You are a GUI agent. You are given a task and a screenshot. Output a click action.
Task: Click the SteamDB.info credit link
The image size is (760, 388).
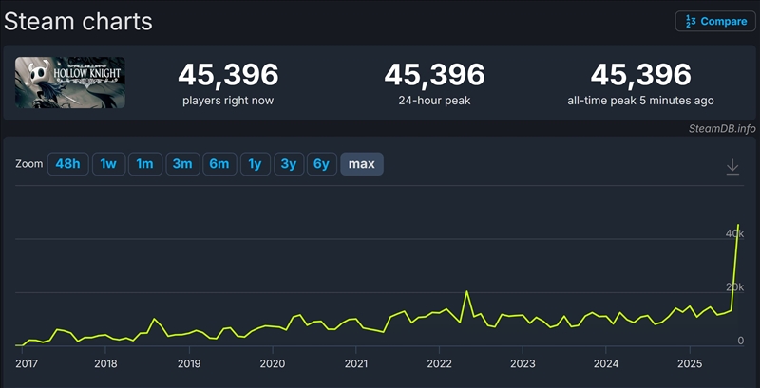[723, 128]
